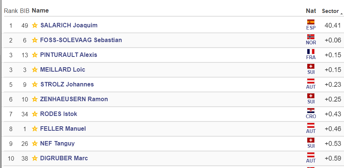Sort by the Rank column header
Screen dimensions: 344x168
pyautogui.click(x=11, y=11)
